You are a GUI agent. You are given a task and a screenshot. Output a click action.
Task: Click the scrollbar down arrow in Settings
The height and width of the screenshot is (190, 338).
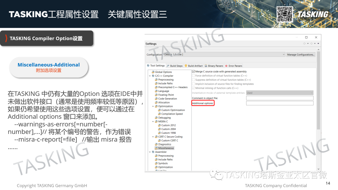tap(318, 169)
